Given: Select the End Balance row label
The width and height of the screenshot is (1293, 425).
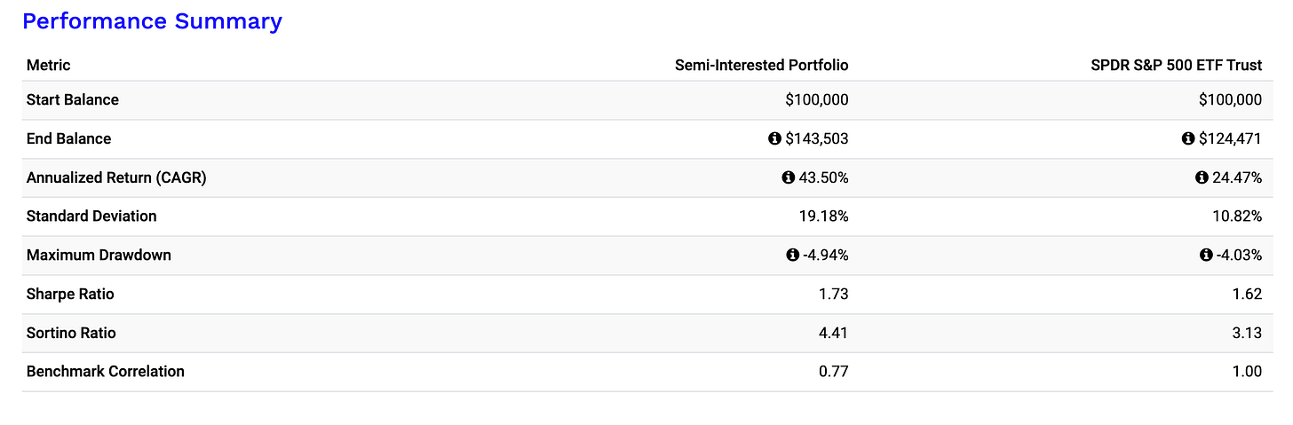Looking at the screenshot, I should pos(69,138).
